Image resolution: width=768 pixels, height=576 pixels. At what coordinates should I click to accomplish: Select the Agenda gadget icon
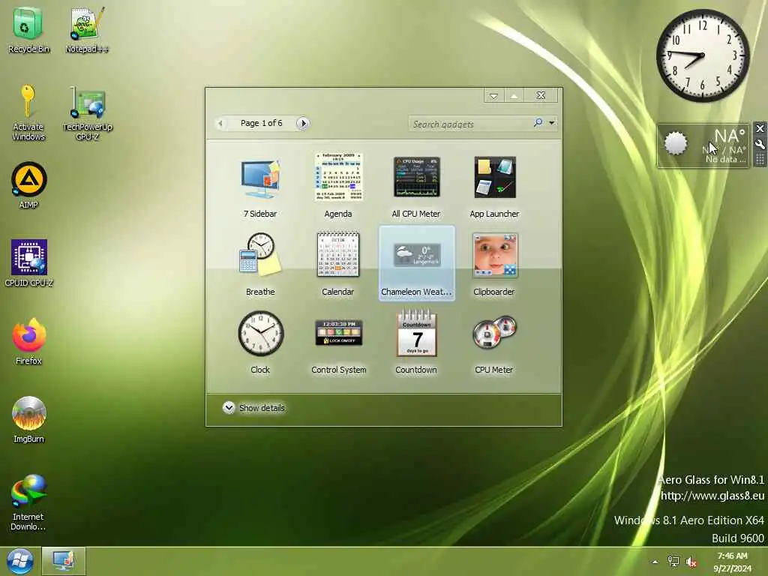338,177
